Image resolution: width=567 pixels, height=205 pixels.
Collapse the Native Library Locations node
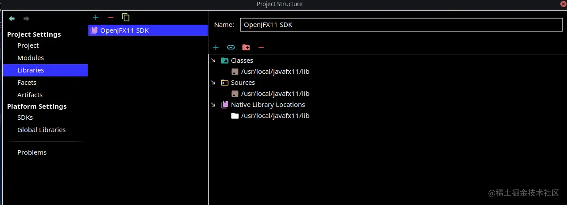point(213,105)
